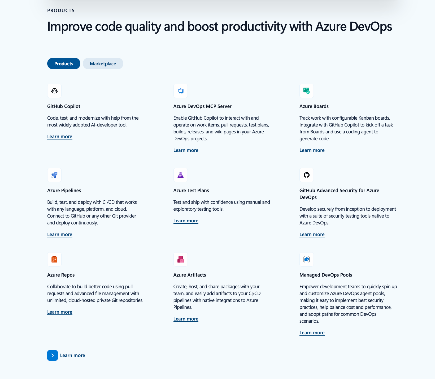Screen dimensions: 435x379
Task: Click the Managed DevOps Pools icon
Action: coord(307,259)
